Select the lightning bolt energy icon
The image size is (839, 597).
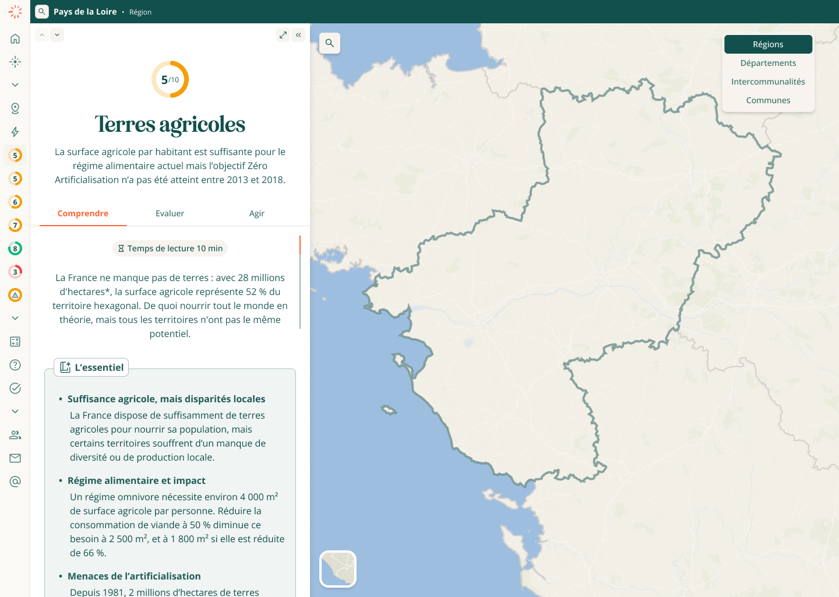pyautogui.click(x=15, y=132)
